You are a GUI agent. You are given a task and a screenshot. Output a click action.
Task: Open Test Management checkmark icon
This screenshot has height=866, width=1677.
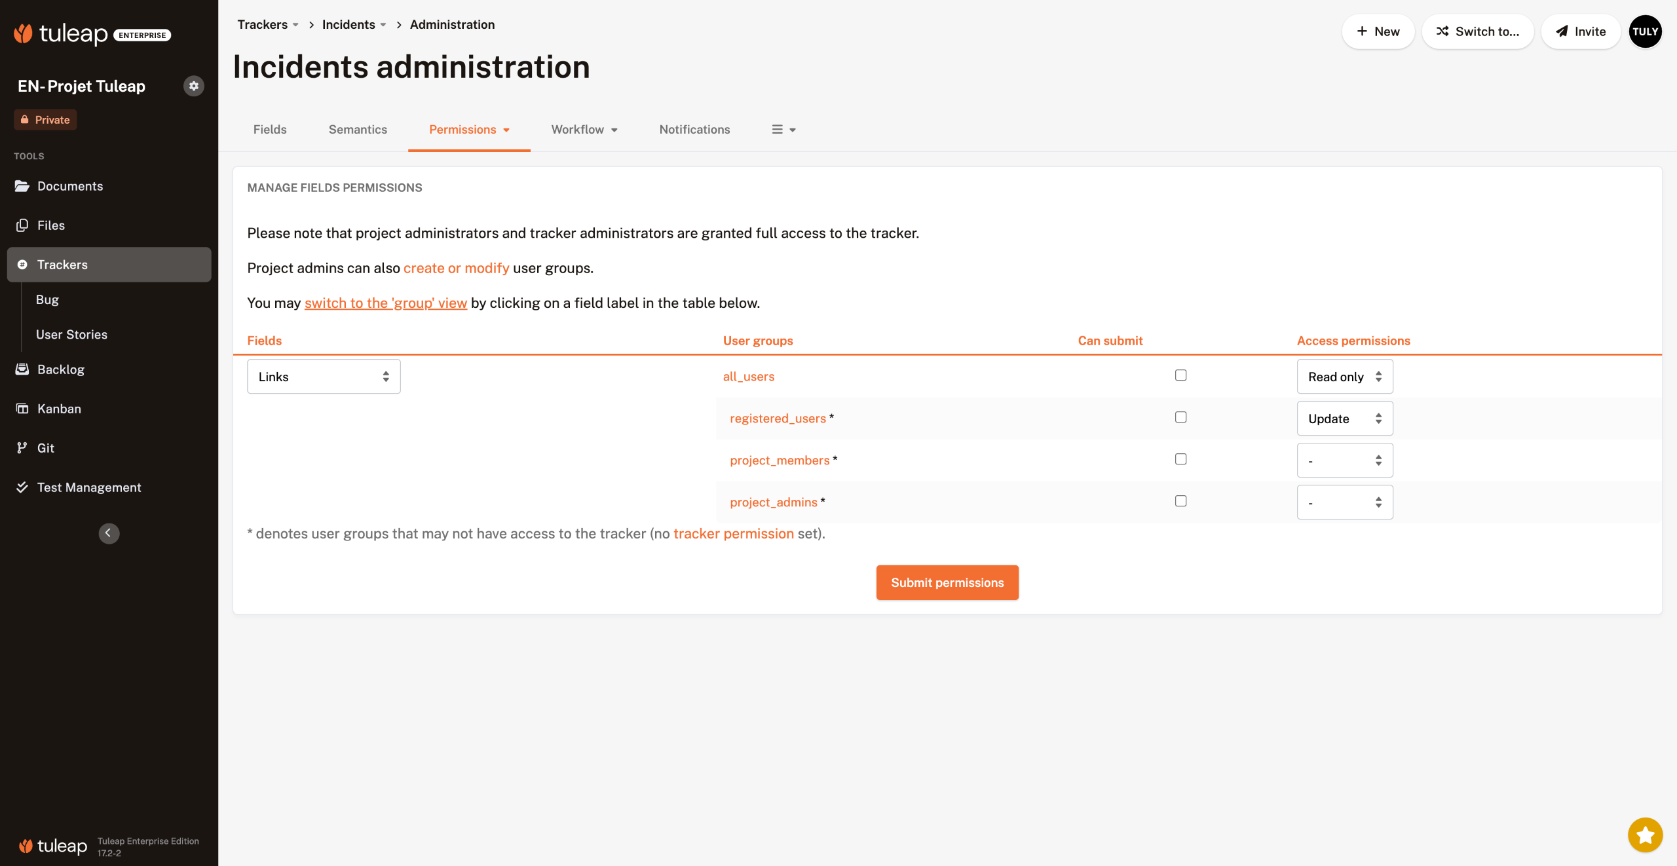pos(22,487)
